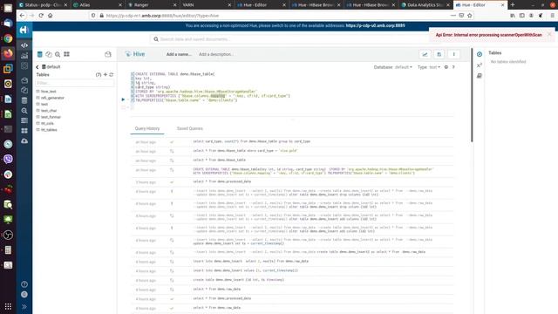This screenshot has width=558, height=314.
Task: Select the test_char table
Action: [49, 111]
